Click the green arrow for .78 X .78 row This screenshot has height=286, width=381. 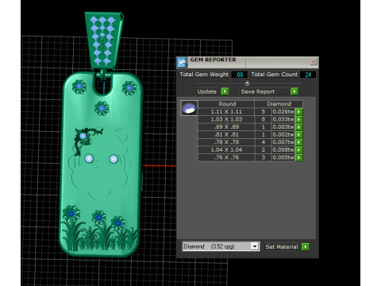[x=299, y=142]
